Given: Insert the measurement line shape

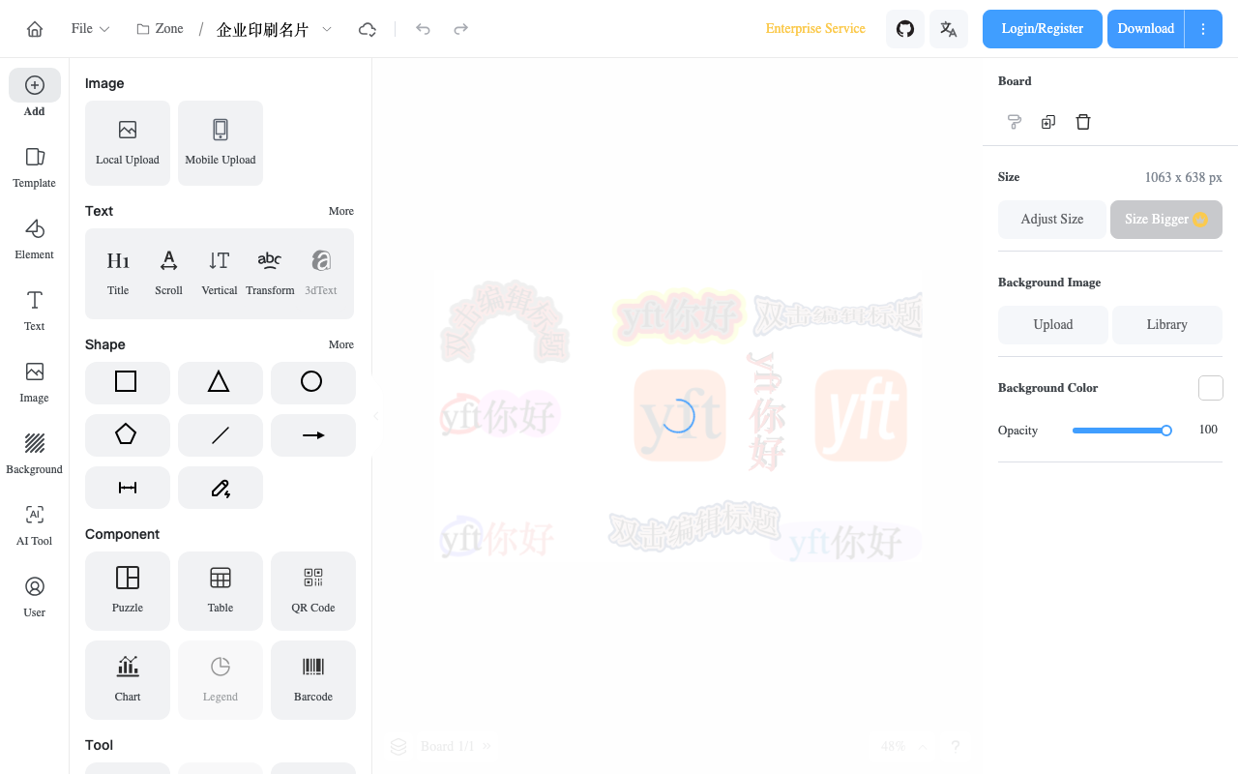Looking at the screenshot, I should point(128,488).
